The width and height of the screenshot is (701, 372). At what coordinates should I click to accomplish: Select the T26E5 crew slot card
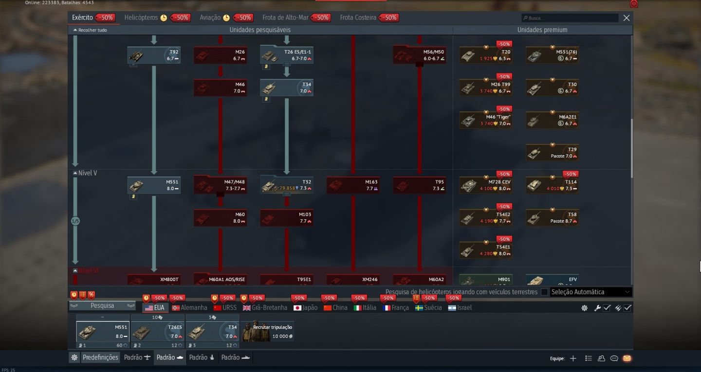pyautogui.click(x=158, y=331)
